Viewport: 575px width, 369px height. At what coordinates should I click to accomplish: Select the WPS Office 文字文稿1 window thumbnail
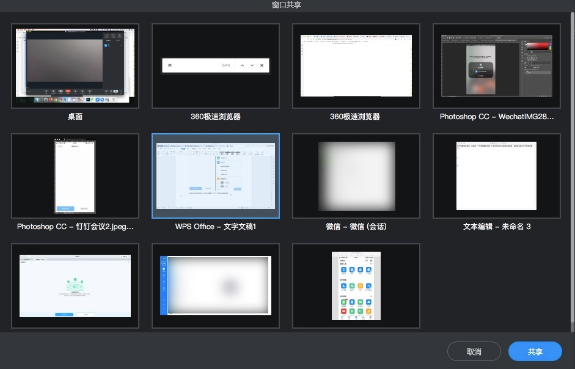coord(216,176)
